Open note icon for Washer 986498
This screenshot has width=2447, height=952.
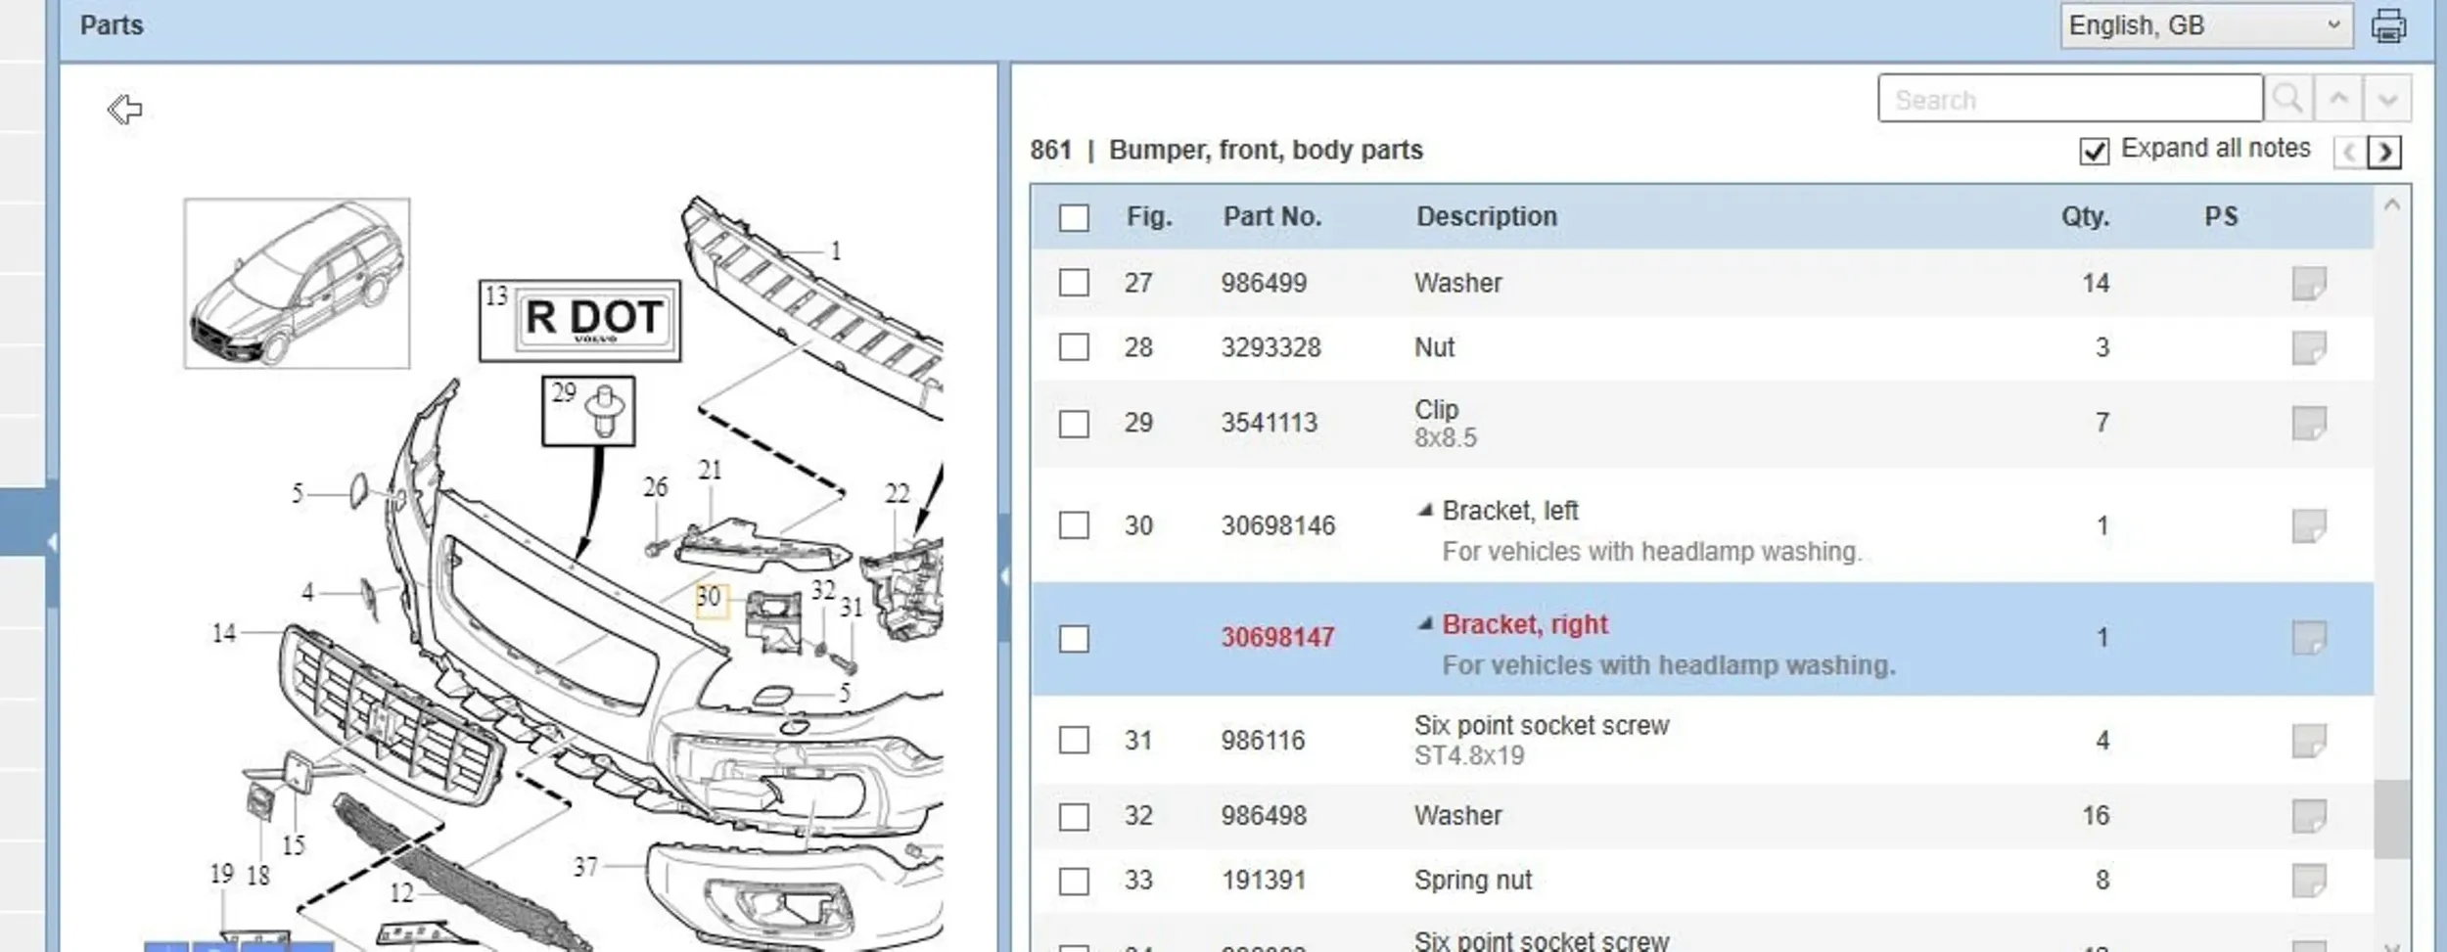pyautogui.click(x=2309, y=816)
